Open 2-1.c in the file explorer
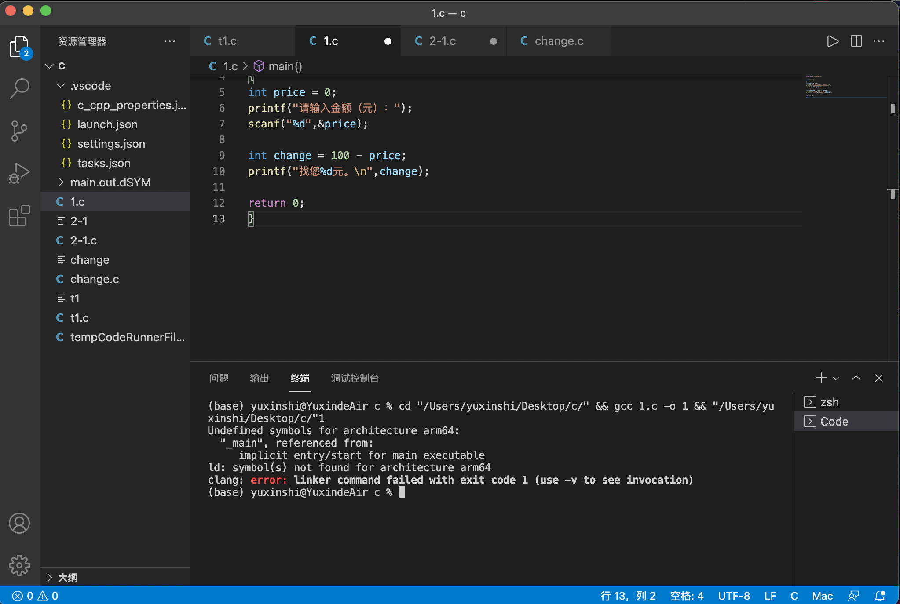Screen dimensions: 900x604 115,240
